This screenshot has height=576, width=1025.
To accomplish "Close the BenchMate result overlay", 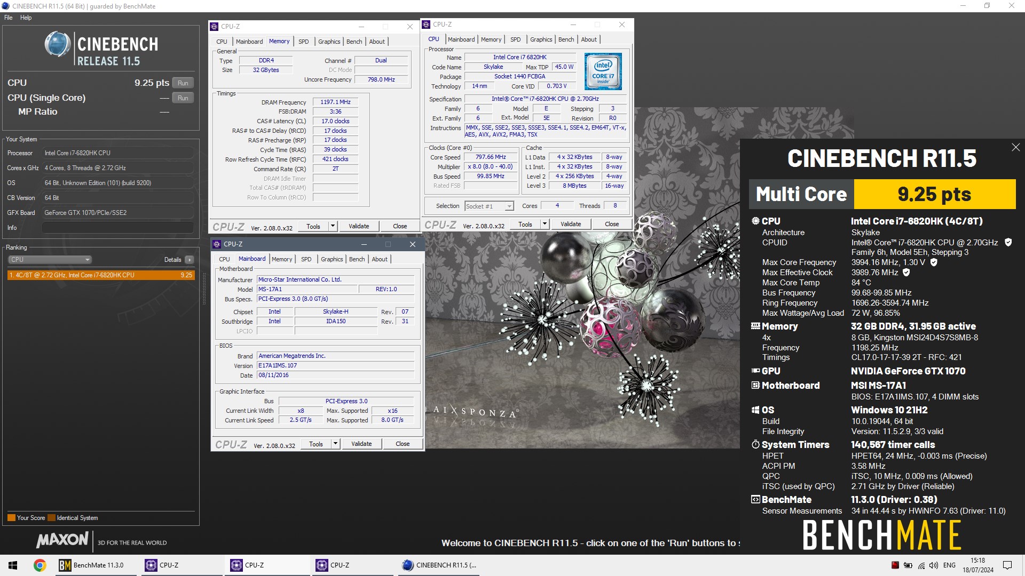I will (1015, 147).
